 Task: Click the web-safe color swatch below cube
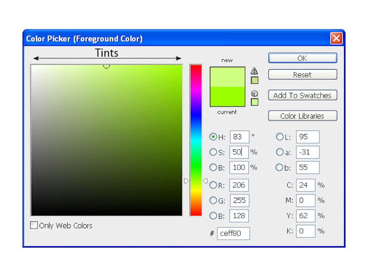[x=254, y=102]
